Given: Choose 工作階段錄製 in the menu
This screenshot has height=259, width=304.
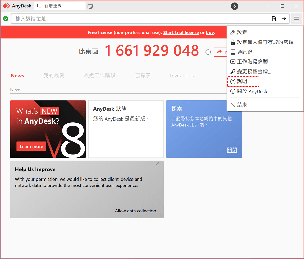Looking at the screenshot, I should pos(252,62).
